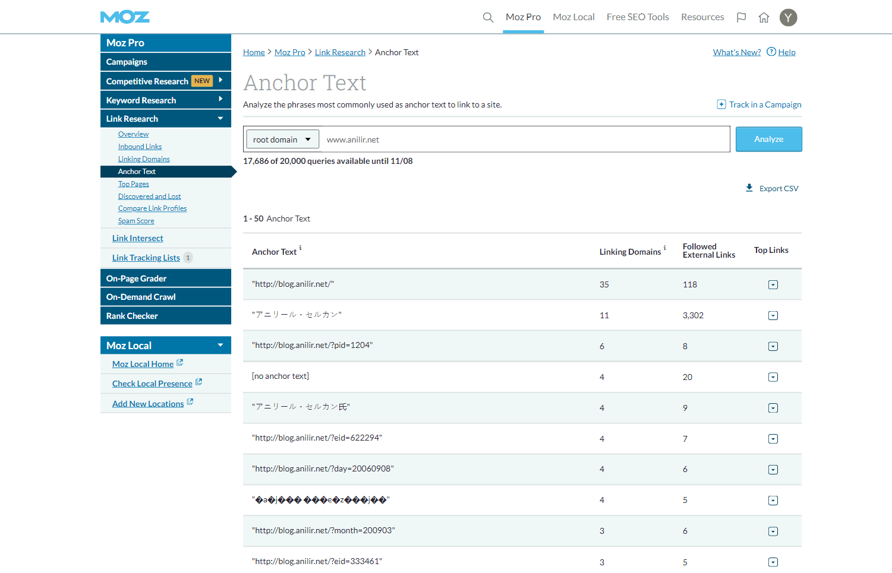Collapse the Moz Local section arrow
This screenshot has height=573, width=892.
click(220, 345)
